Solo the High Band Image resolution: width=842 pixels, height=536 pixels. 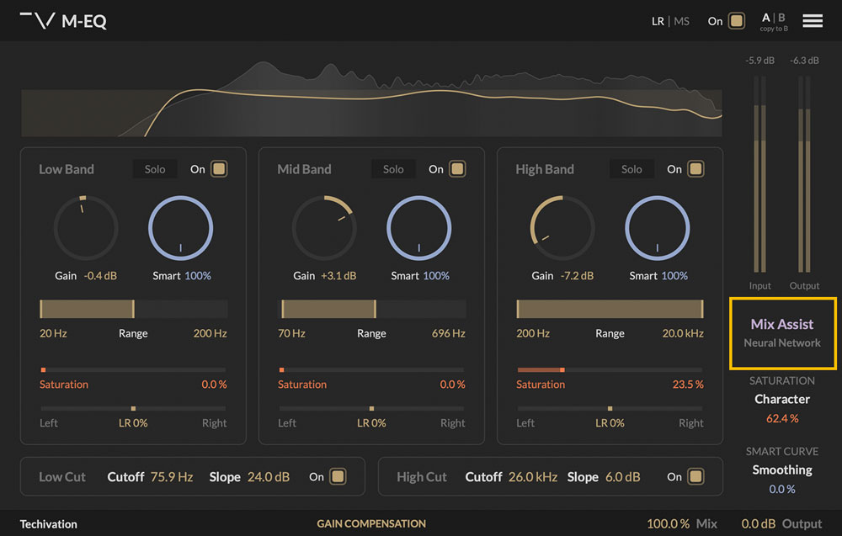point(631,168)
